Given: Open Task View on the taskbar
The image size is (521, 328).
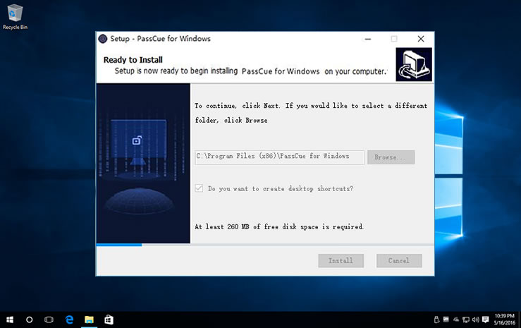Looking at the screenshot, I should [49, 320].
